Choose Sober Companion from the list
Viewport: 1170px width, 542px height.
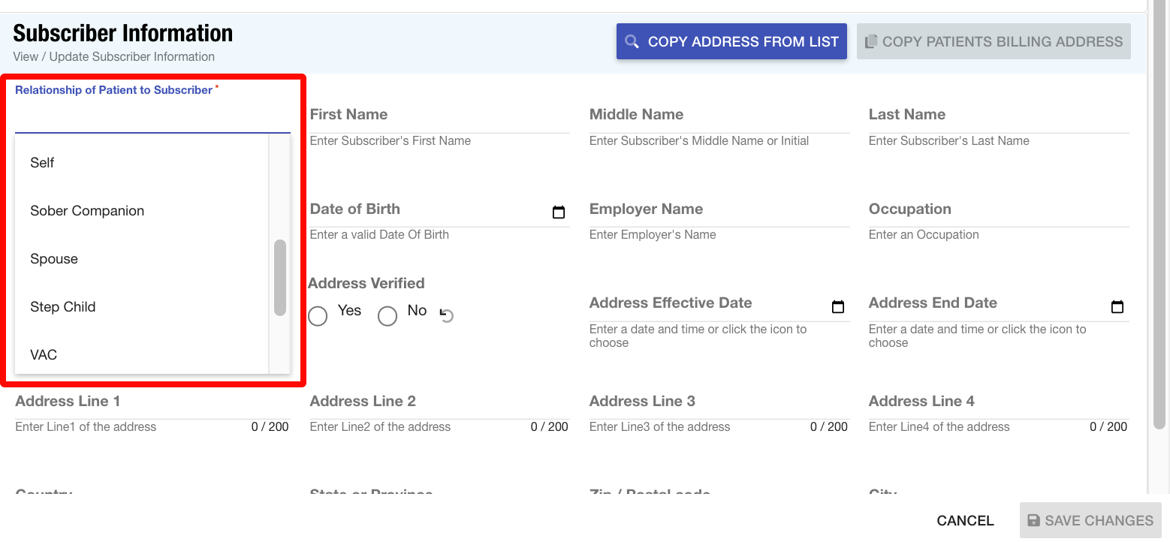tap(87, 211)
